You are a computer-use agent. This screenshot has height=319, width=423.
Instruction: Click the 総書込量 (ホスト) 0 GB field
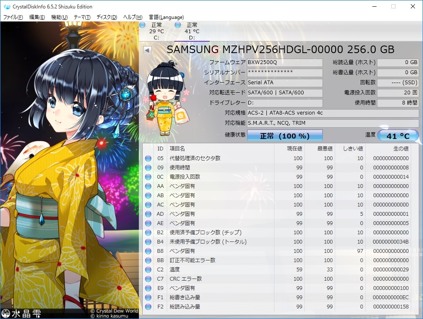click(x=398, y=72)
